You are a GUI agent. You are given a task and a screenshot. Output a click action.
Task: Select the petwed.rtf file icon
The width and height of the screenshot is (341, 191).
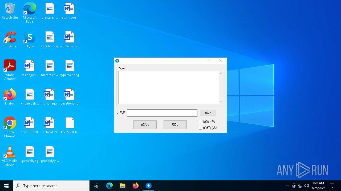coord(50,125)
